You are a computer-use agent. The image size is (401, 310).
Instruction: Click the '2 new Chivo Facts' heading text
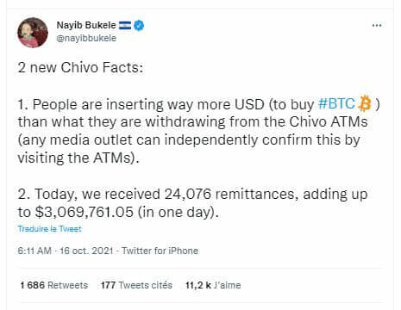[x=80, y=67]
